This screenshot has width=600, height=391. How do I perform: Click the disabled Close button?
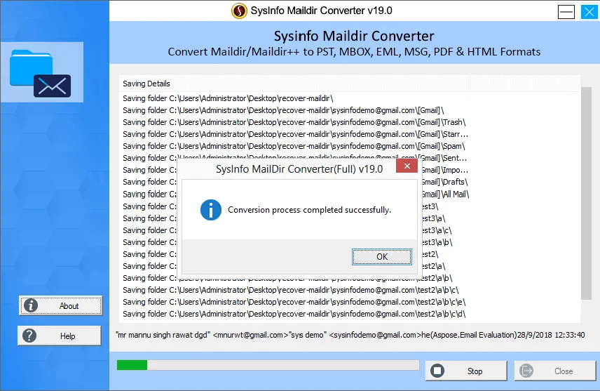tap(555, 371)
